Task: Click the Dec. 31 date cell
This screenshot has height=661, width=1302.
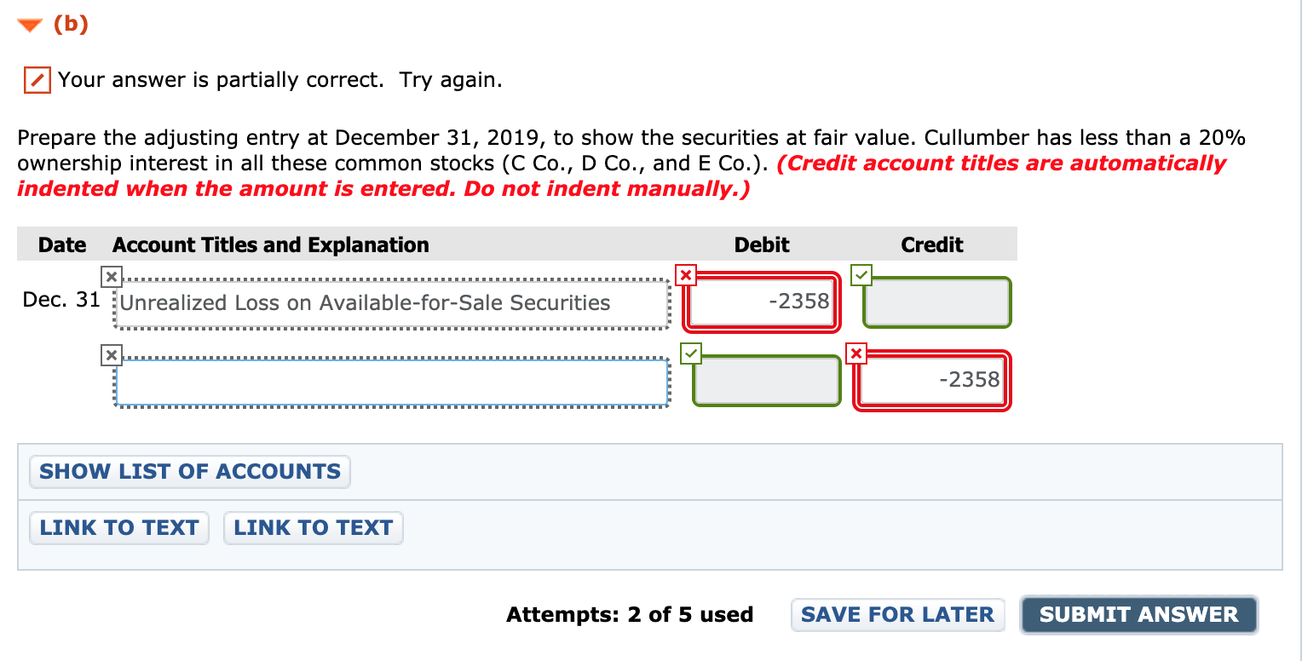Action: click(x=60, y=299)
